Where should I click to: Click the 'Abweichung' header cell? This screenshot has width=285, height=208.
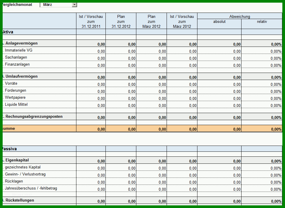click(239, 16)
